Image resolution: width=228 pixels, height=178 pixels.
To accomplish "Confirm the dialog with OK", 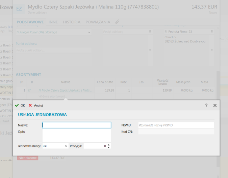I will click(20, 105).
